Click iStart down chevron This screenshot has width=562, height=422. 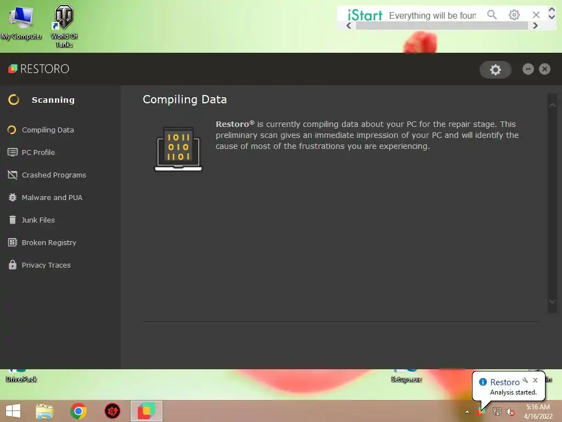point(552,16)
